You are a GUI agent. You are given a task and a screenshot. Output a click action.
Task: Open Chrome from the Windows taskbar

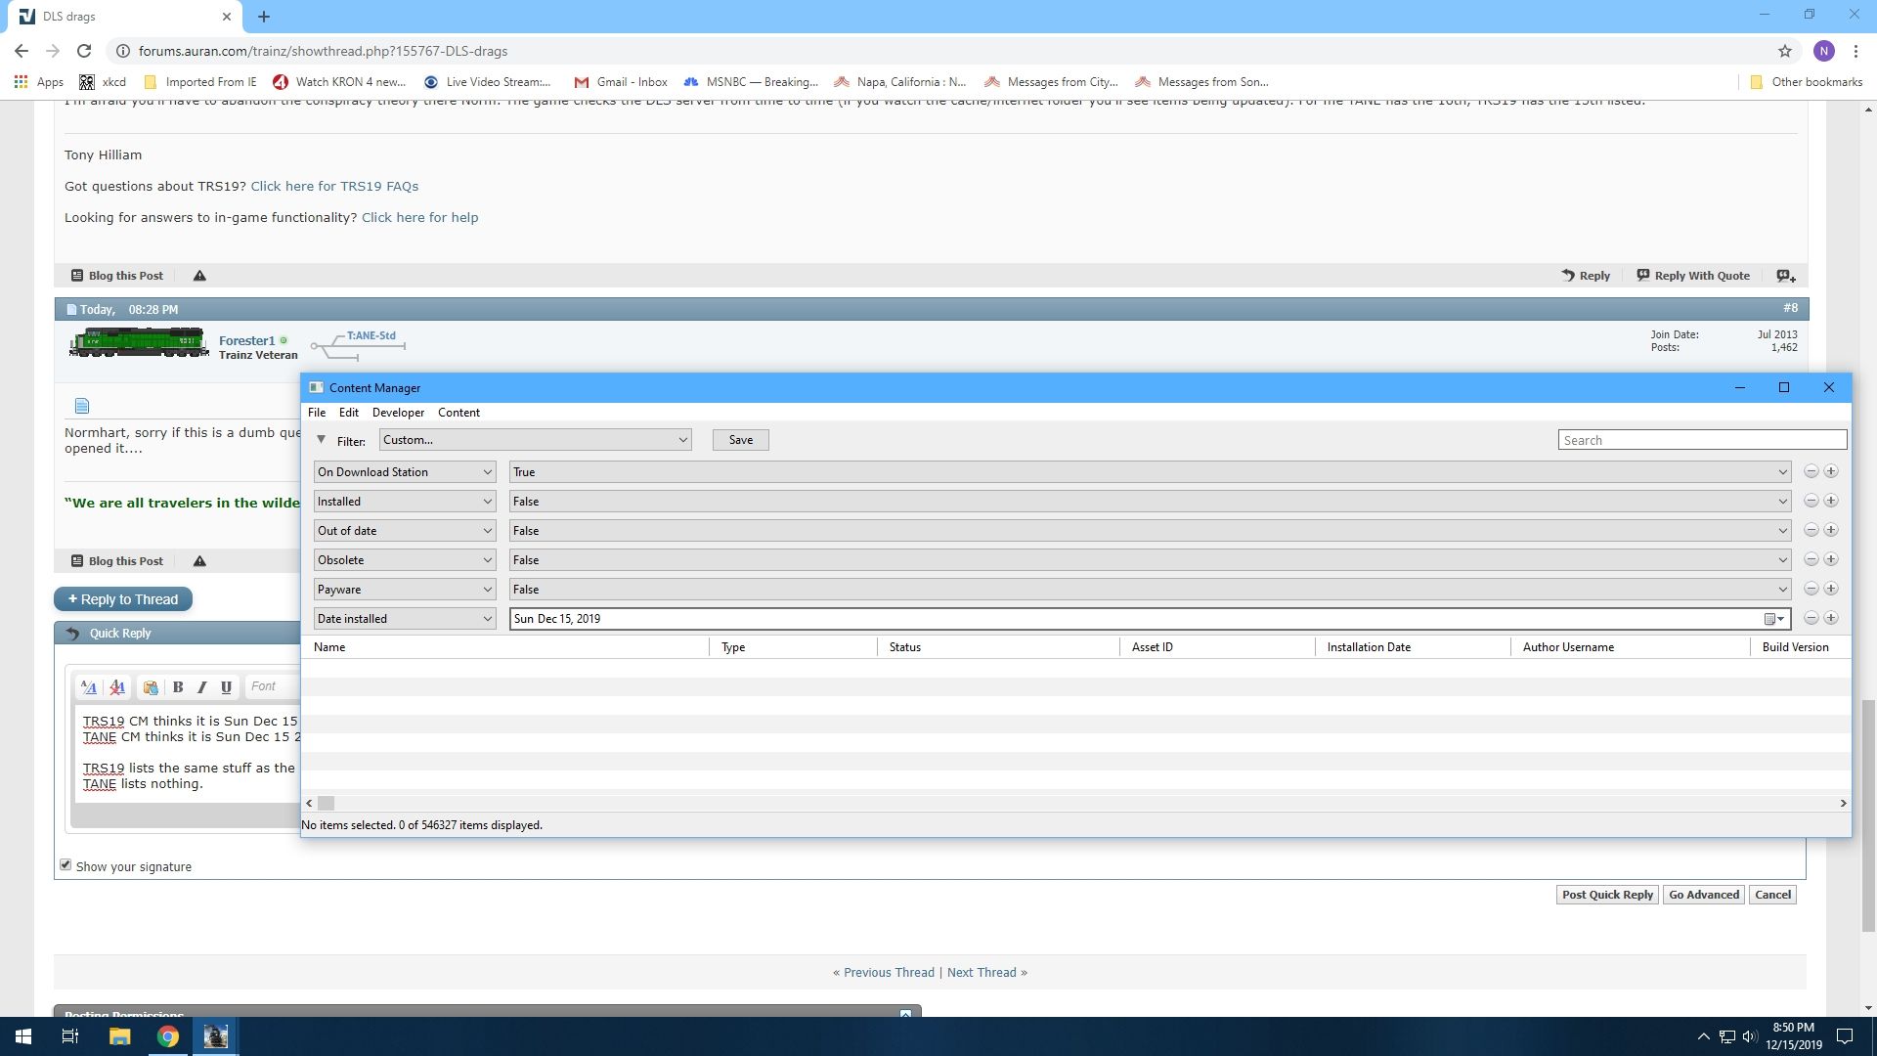[x=168, y=1036]
